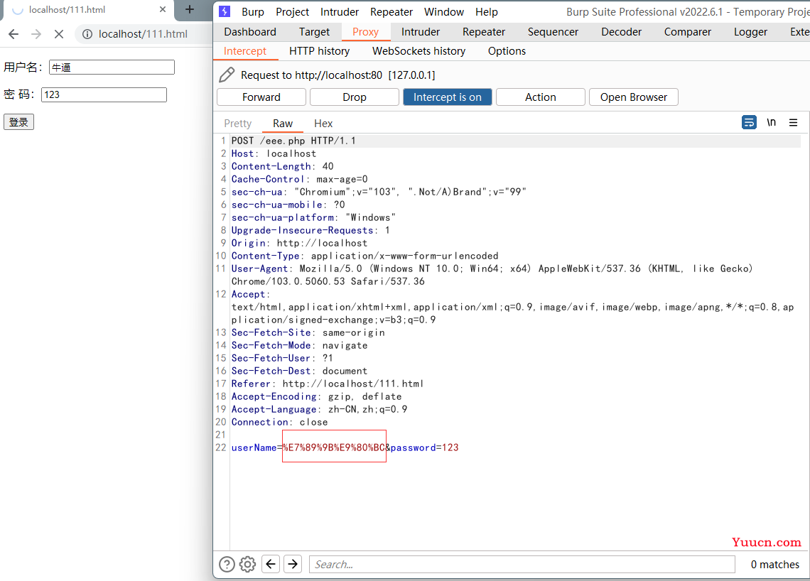Toggle the \n non-printable characters icon
This screenshot has width=810, height=581.
coord(771,122)
